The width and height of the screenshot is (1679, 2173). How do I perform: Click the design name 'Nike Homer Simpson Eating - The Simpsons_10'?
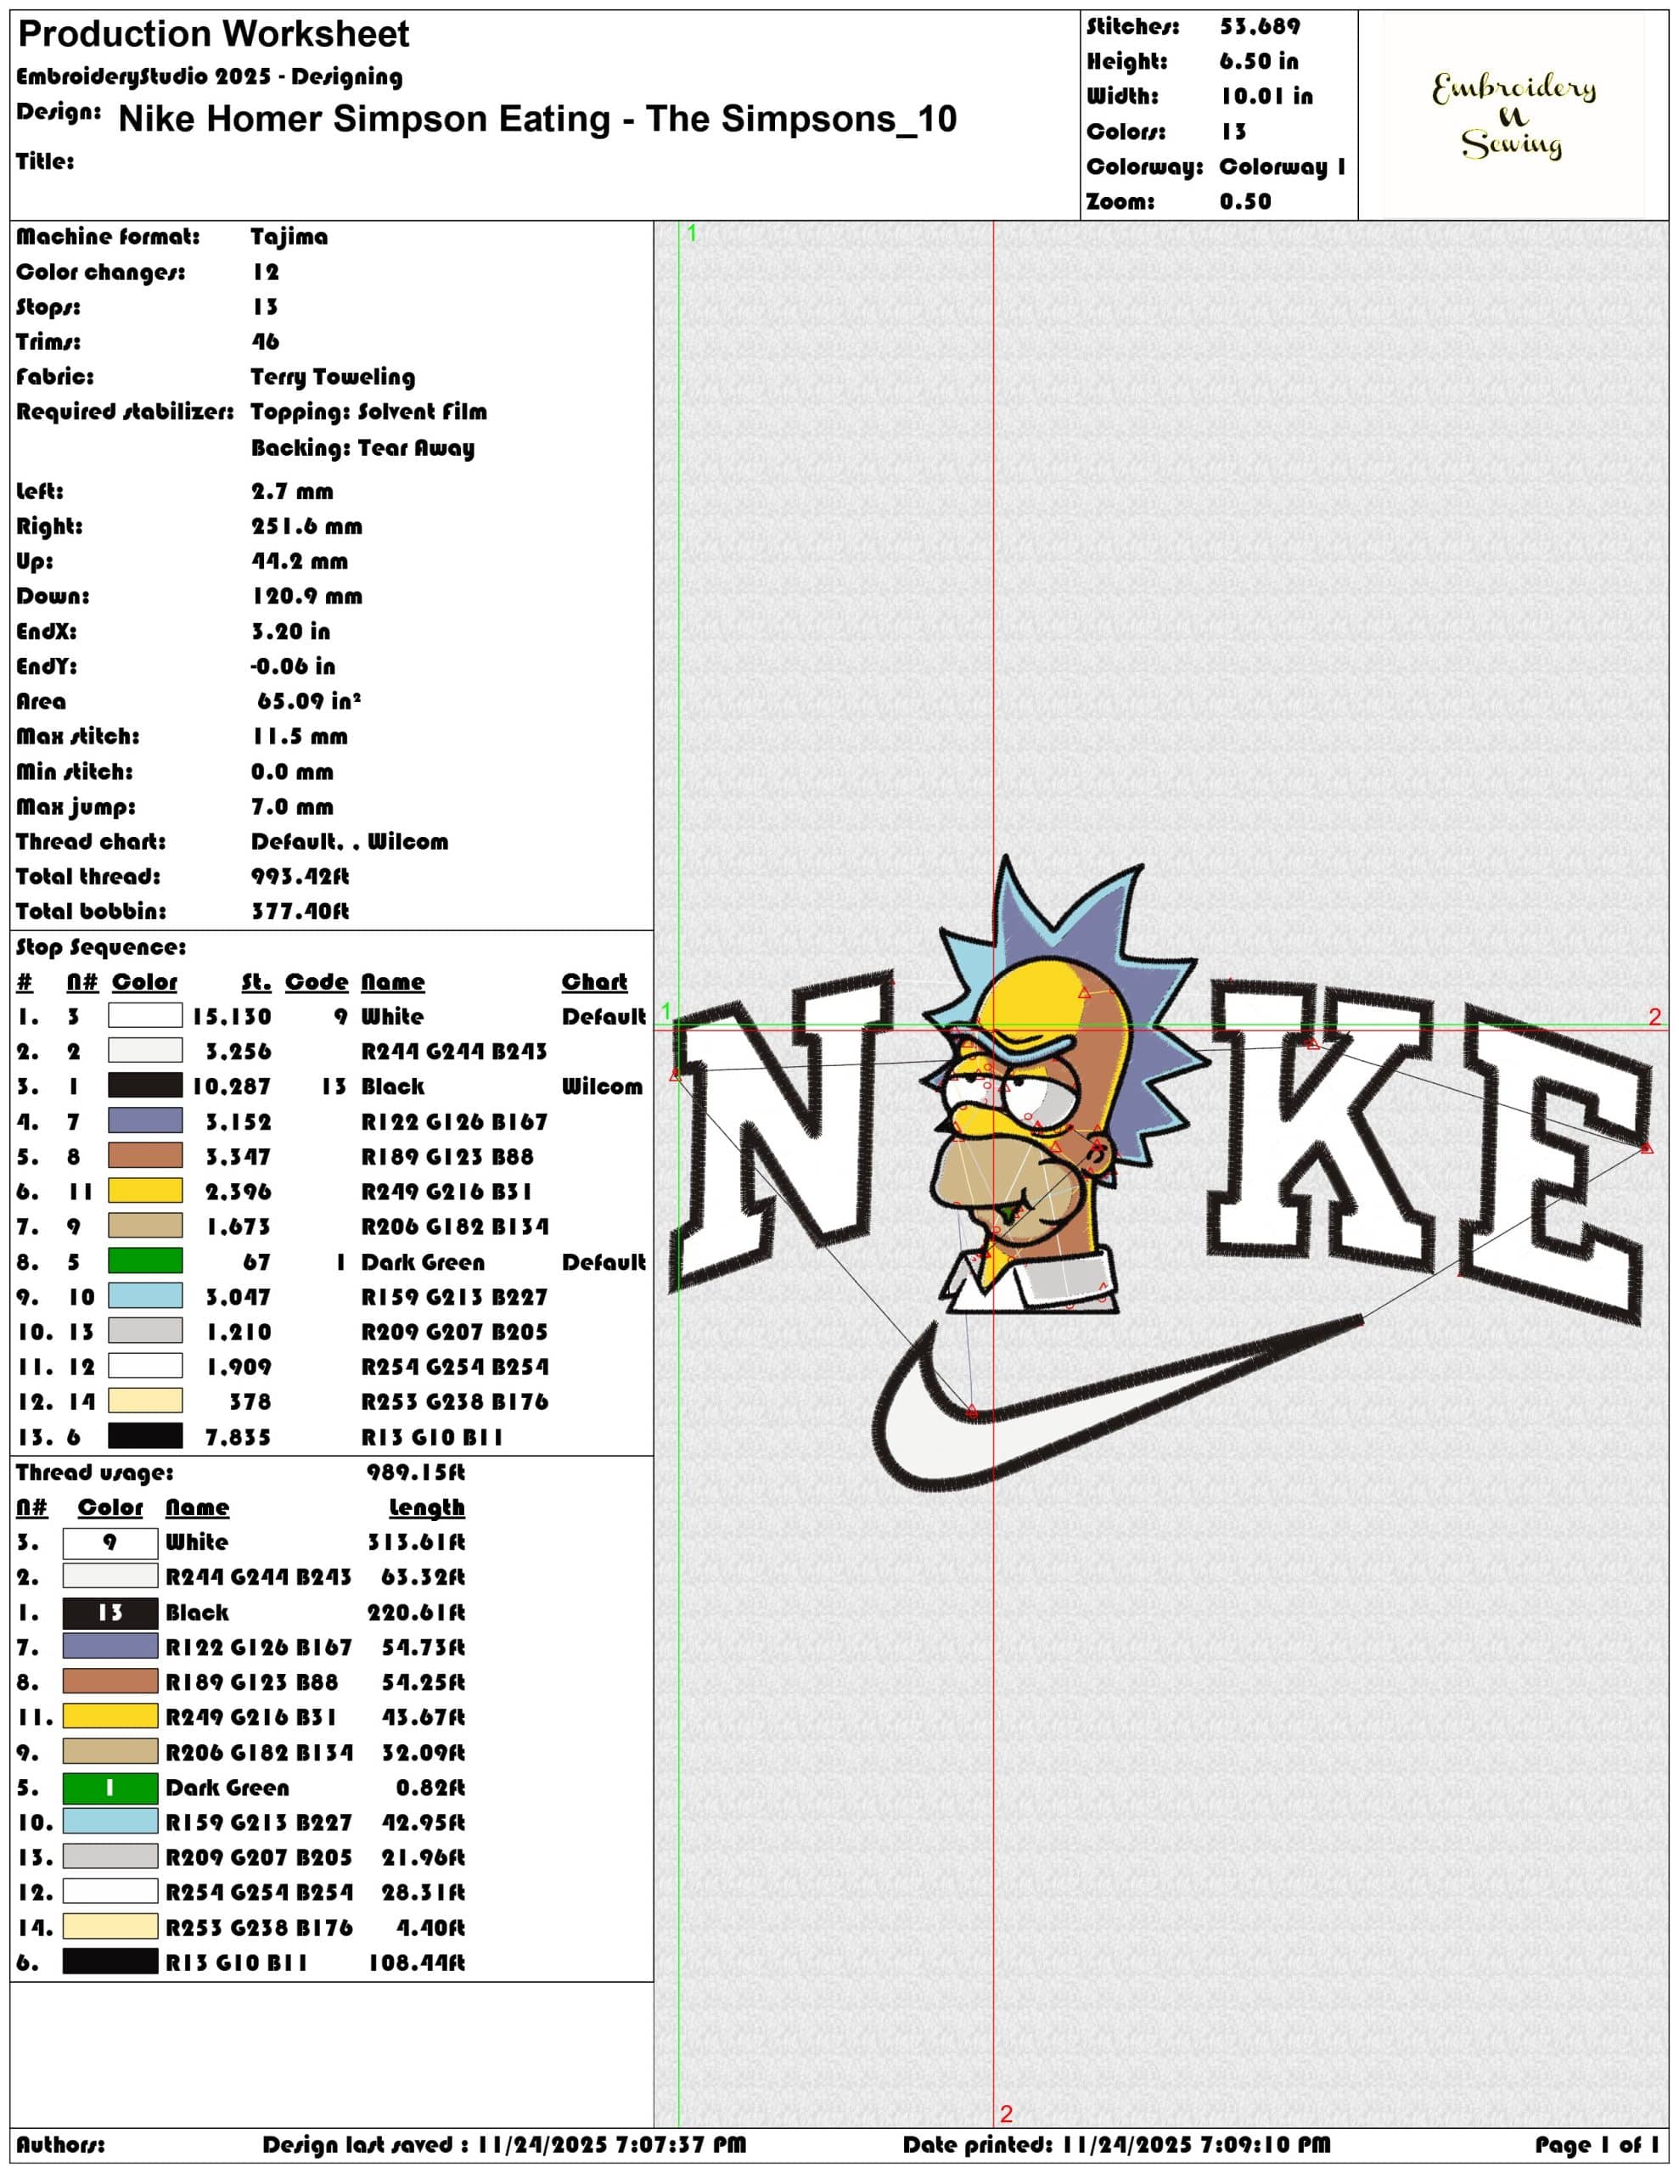tap(537, 118)
